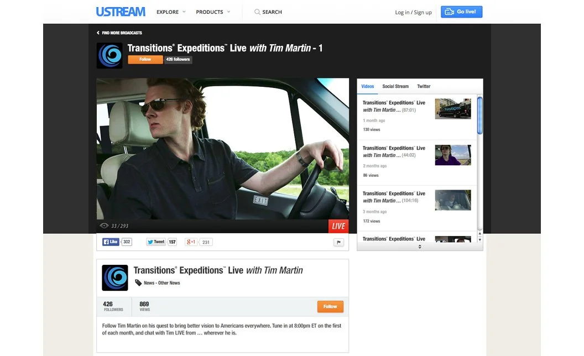Open the 104:16 video title
The image size is (584, 356).
point(394,197)
